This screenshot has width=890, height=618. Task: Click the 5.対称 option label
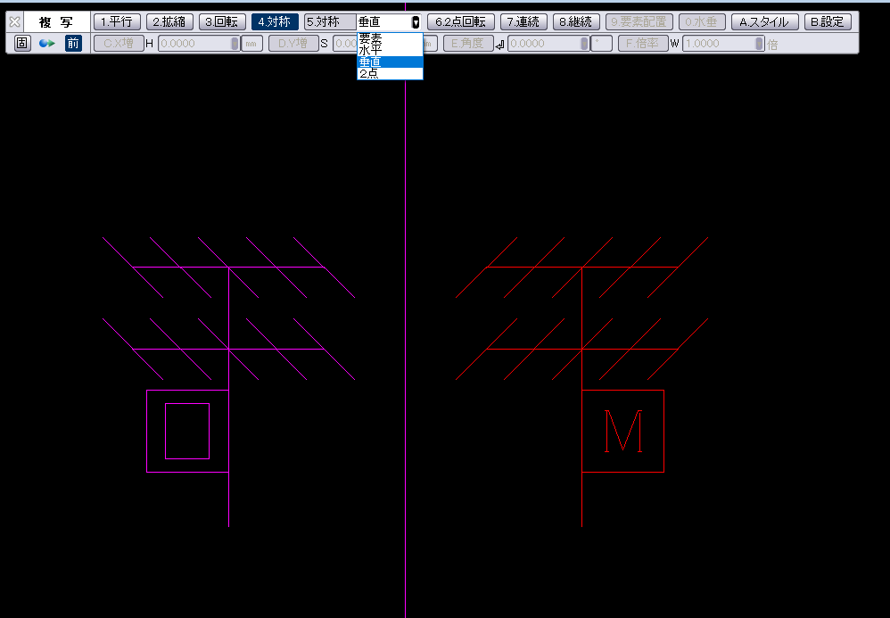point(323,22)
